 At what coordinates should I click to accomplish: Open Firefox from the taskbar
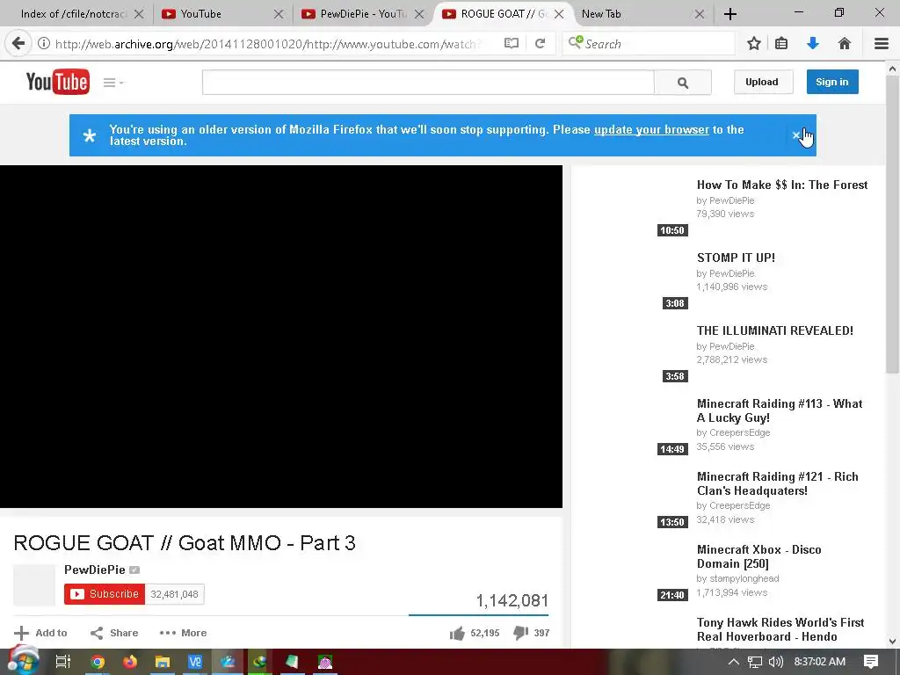click(130, 662)
